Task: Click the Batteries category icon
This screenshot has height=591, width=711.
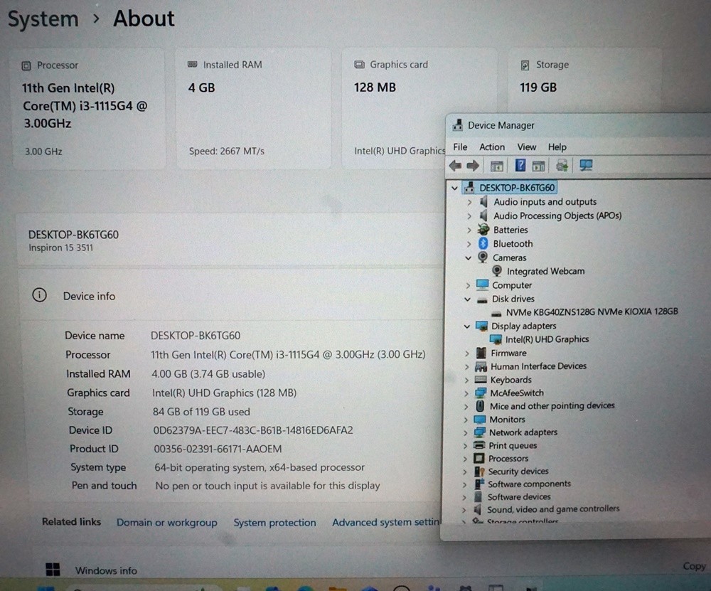Action: 483,230
